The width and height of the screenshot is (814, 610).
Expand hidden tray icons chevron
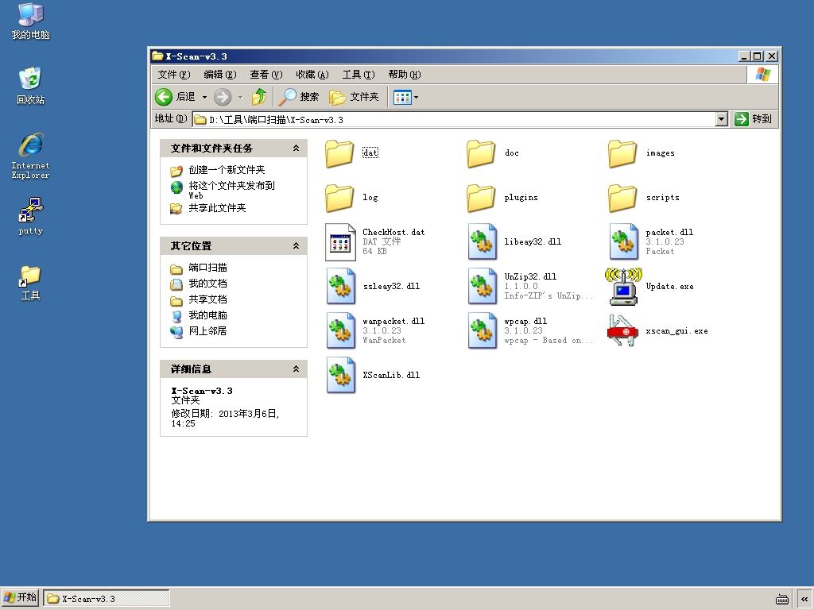point(804,599)
